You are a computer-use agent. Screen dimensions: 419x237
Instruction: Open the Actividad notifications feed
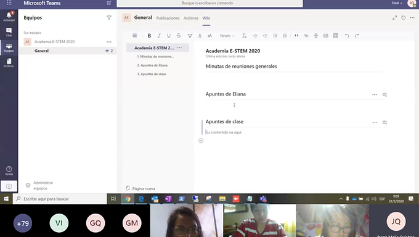pos(9,17)
